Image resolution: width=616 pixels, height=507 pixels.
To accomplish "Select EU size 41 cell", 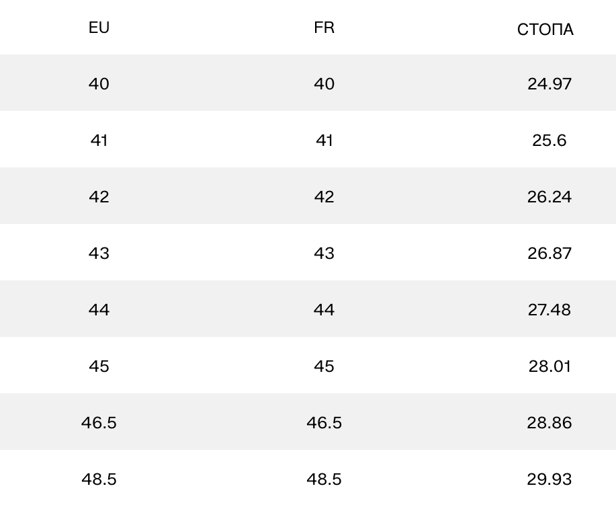I will [x=99, y=141].
